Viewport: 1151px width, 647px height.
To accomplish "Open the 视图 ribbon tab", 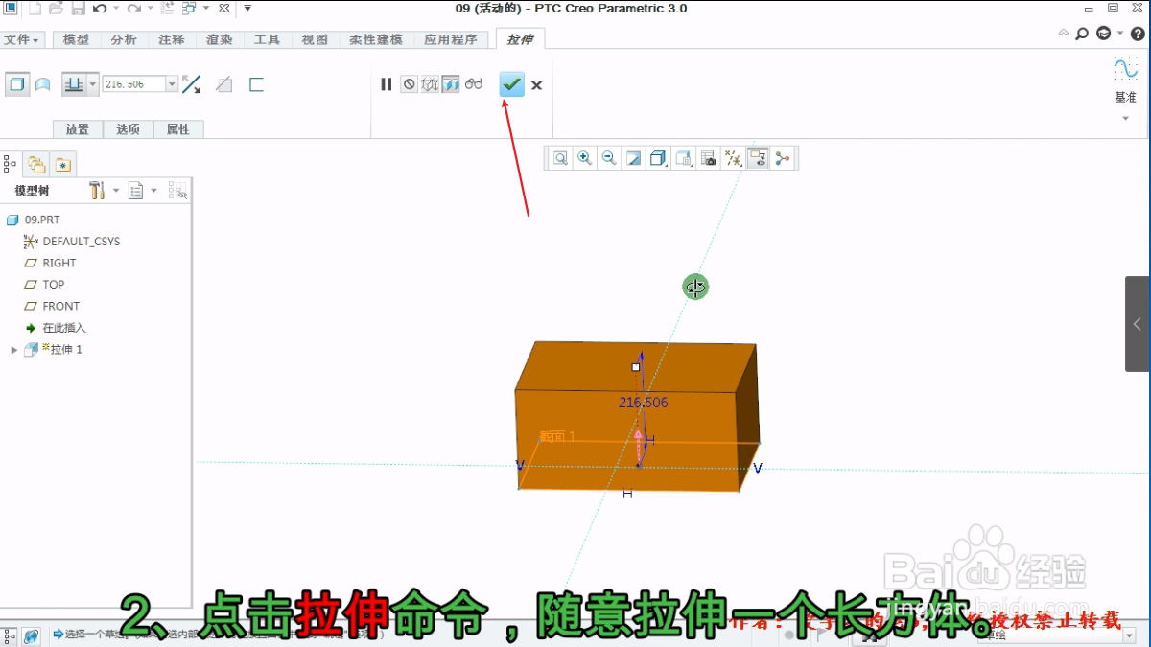I will 314,39.
